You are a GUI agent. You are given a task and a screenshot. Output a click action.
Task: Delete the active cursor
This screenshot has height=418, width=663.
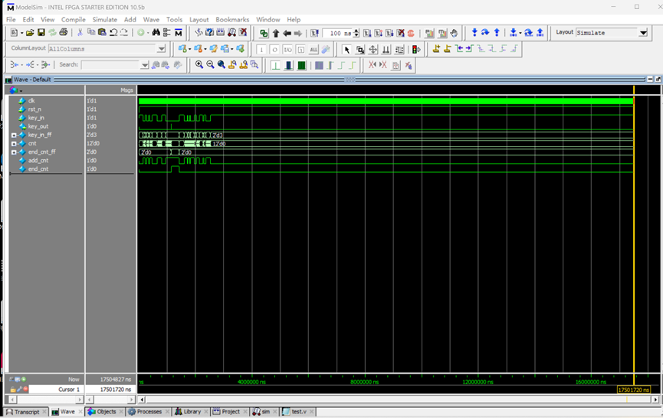(448, 49)
